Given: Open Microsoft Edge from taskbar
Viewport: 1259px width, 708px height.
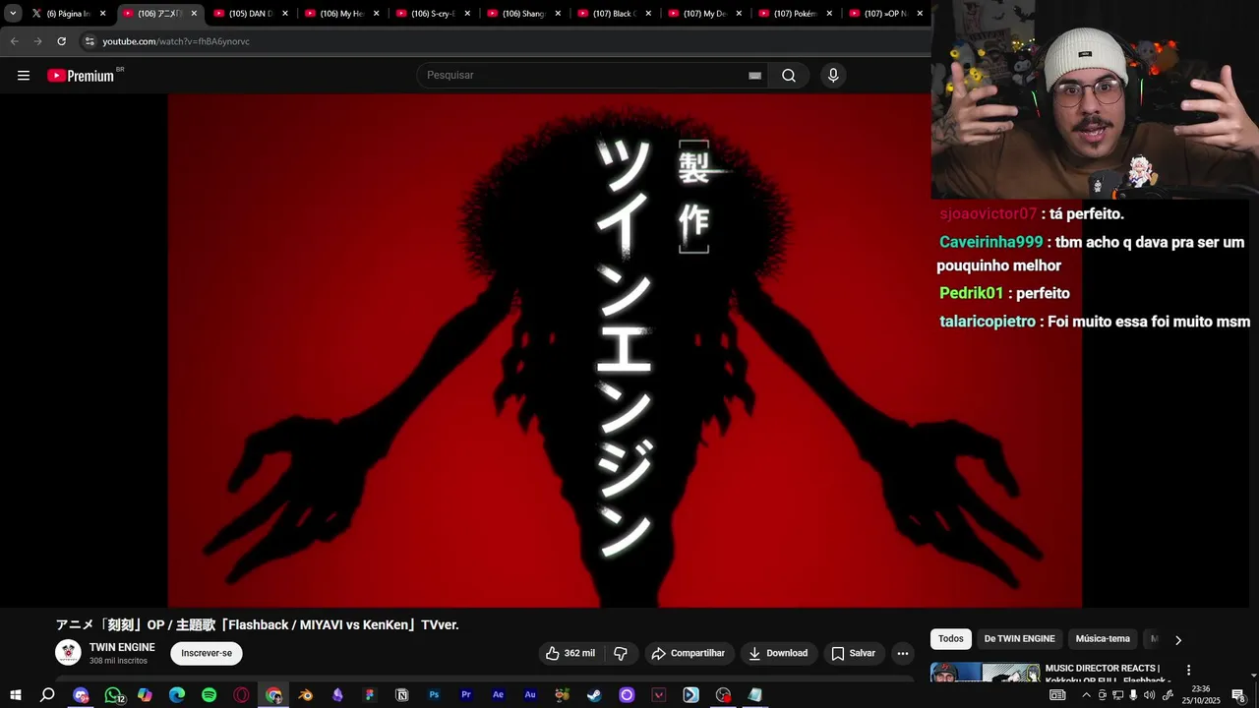Looking at the screenshot, I should [x=177, y=695].
